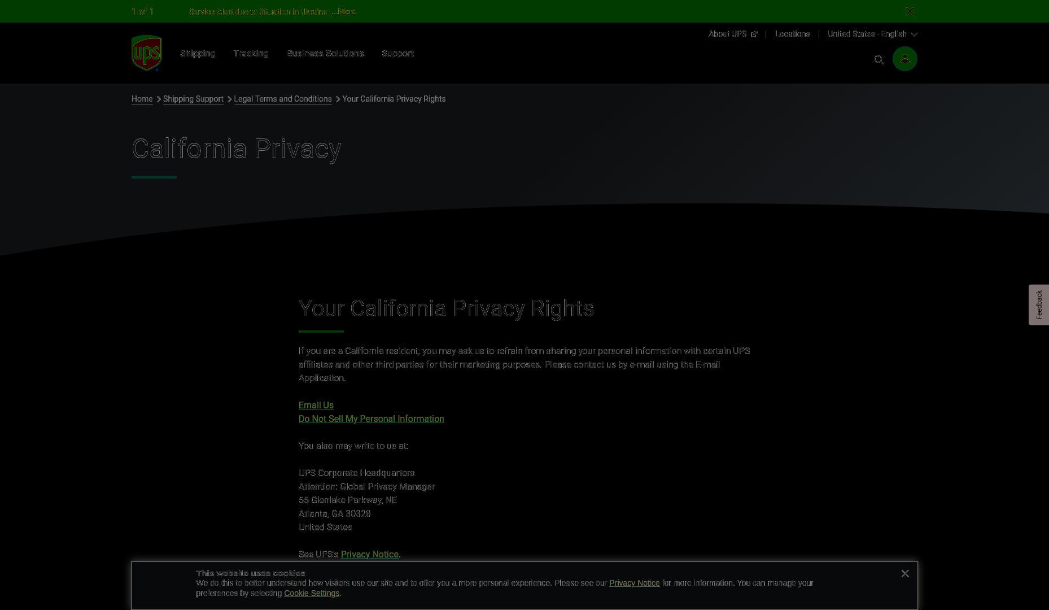Image resolution: width=1049 pixels, height=610 pixels.
Task: Open the Locations link
Action: [x=792, y=34]
